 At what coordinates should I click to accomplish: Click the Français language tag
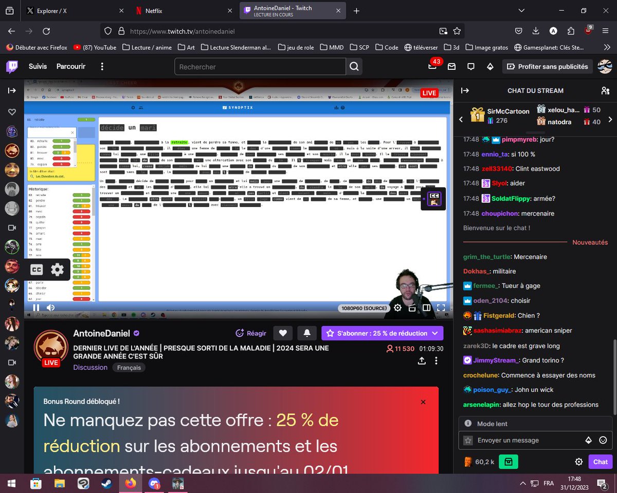(129, 368)
